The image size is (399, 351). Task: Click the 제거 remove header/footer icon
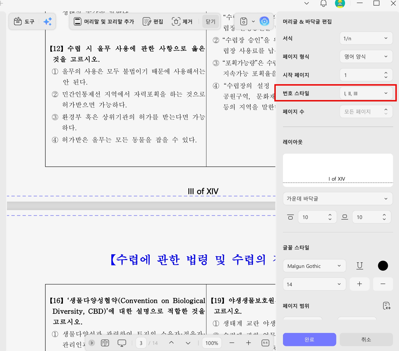tap(182, 21)
